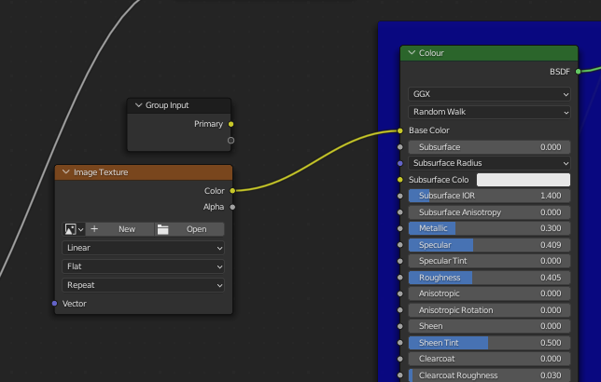Click the empty socket on Group Input

click(x=231, y=141)
